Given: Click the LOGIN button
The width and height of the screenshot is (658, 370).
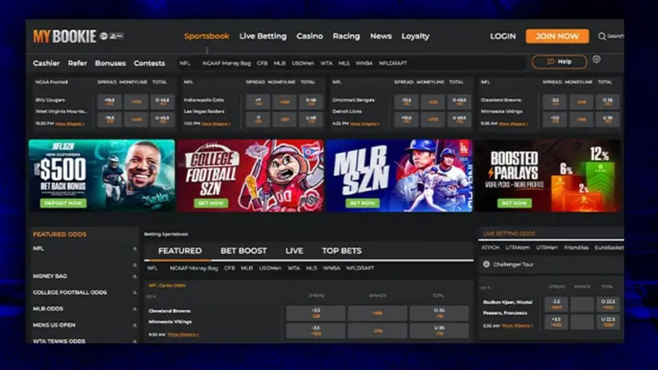Looking at the screenshot, I should pos(502,36).
